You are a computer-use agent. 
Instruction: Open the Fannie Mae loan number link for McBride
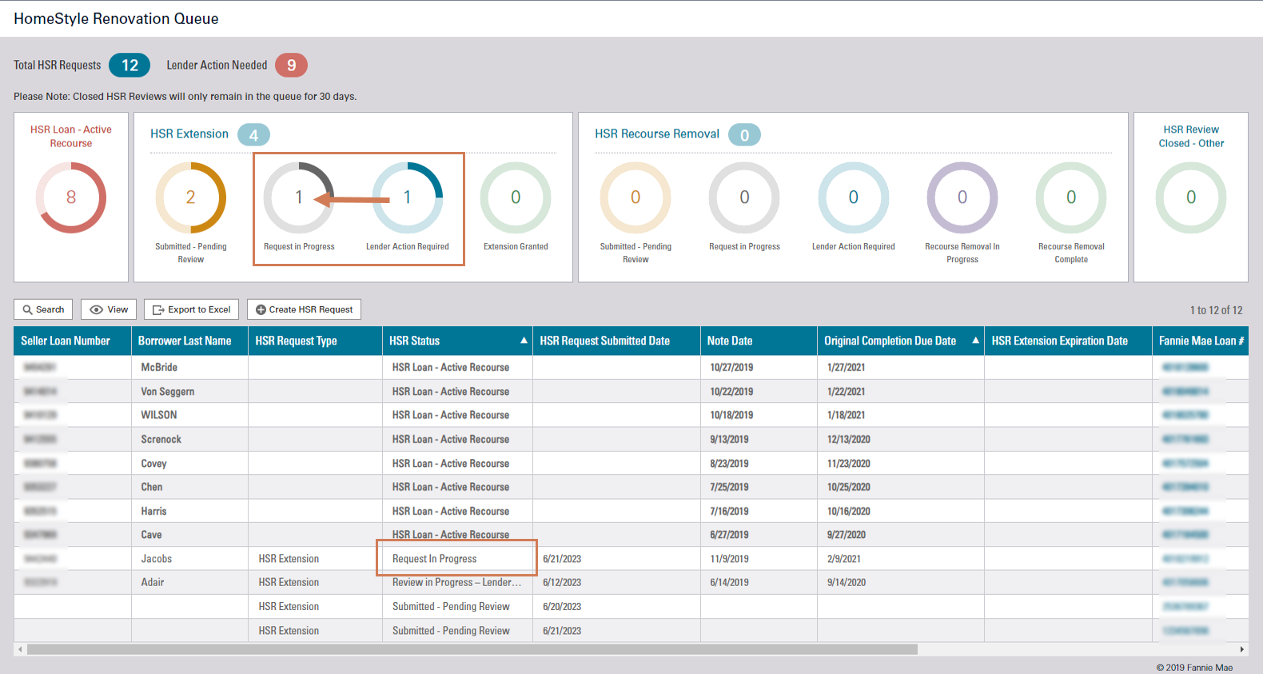coord(1185,368)
